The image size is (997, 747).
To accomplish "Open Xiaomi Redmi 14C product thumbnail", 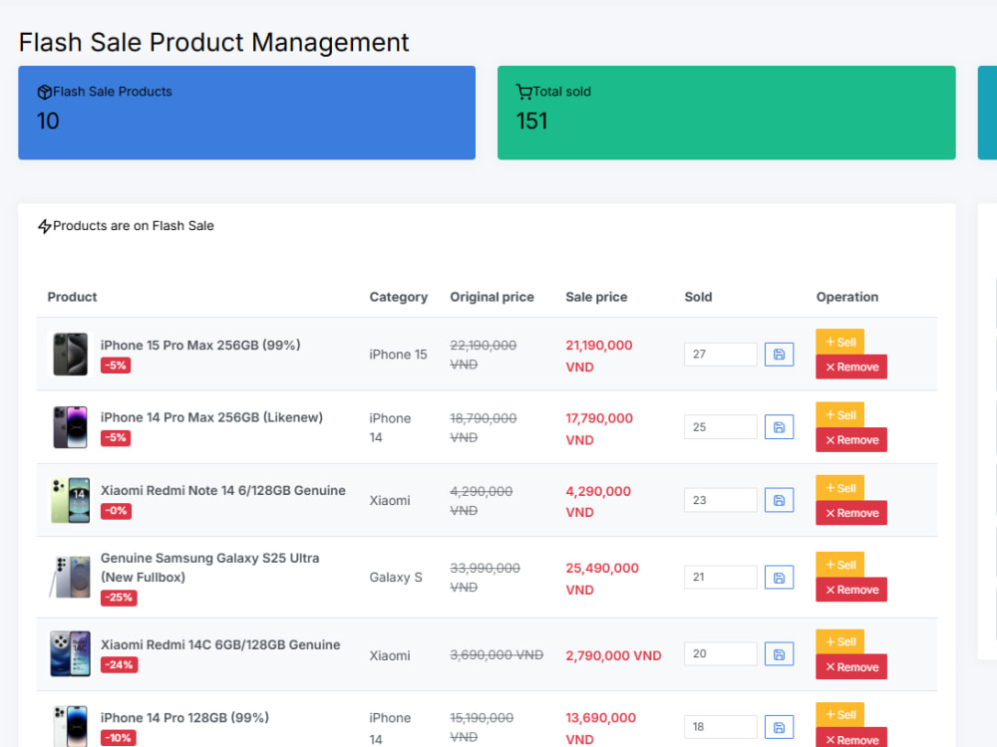I will click(71, 653).
